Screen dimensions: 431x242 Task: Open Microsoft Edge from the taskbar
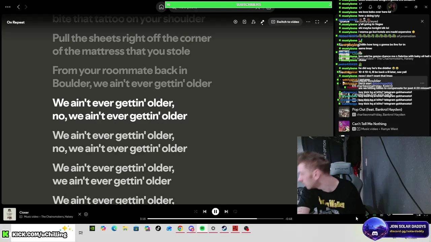114,229
